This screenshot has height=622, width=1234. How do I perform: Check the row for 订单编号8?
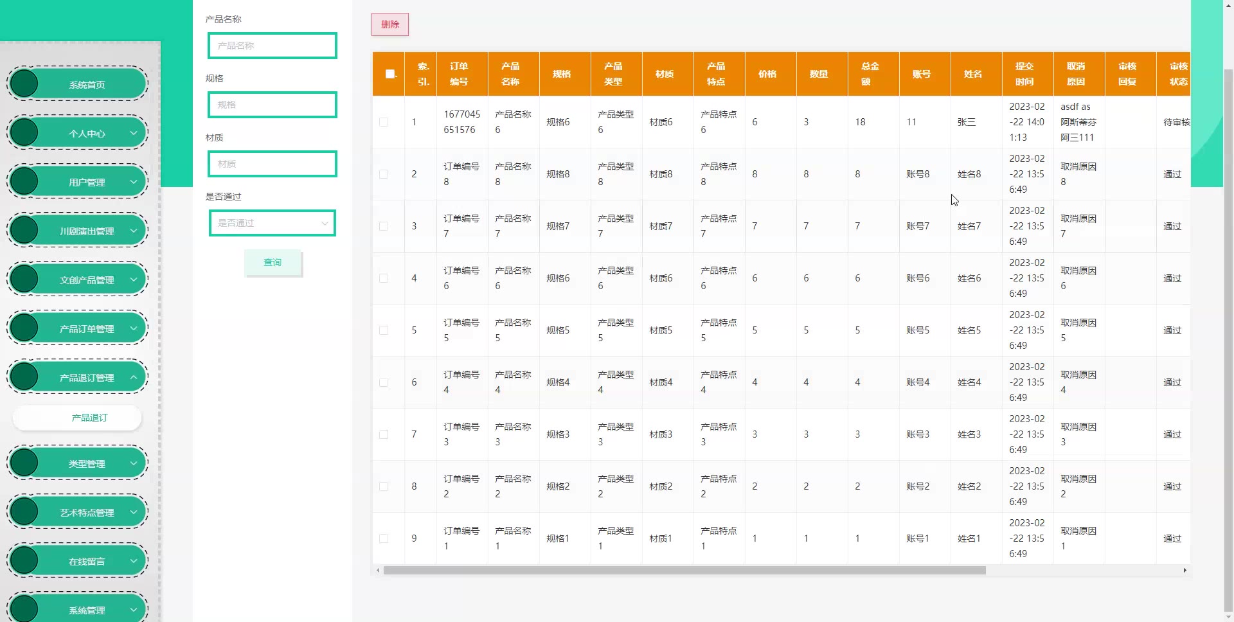click(x=384, y=174)
